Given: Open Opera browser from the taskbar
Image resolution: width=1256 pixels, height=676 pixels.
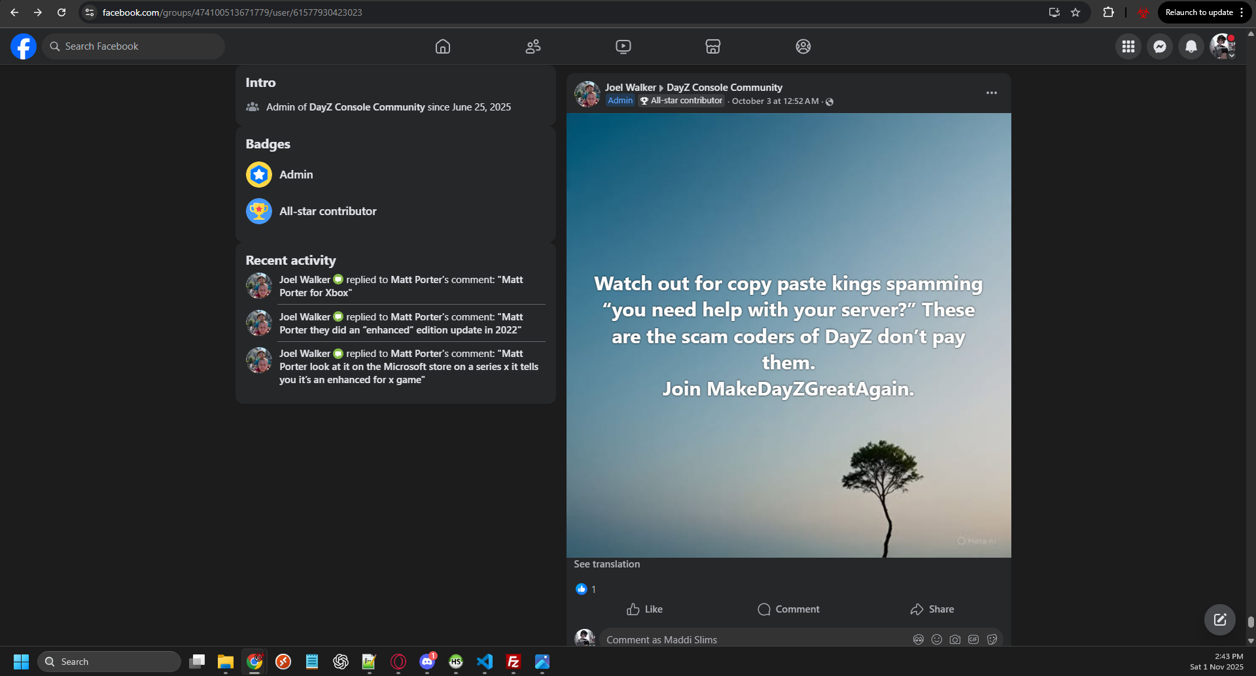Looking at the screenshot, I should pyautogui.click(x=398, y=662).
